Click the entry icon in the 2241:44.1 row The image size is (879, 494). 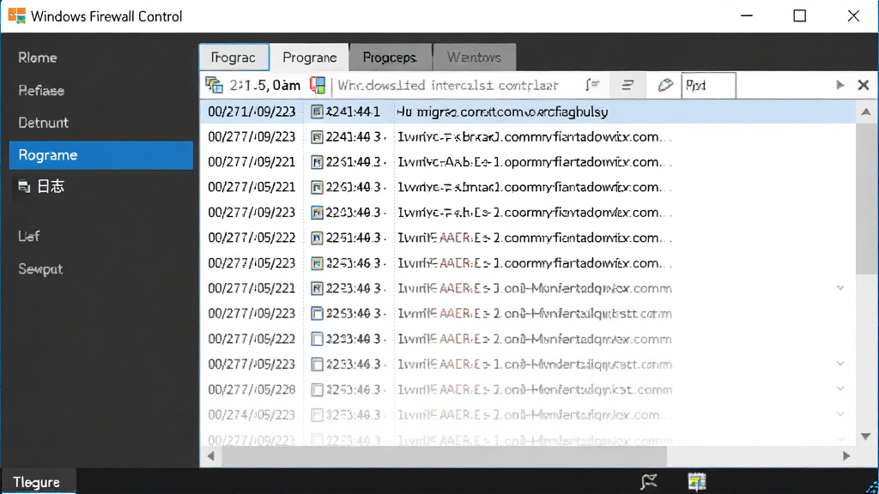pos(317,112)
